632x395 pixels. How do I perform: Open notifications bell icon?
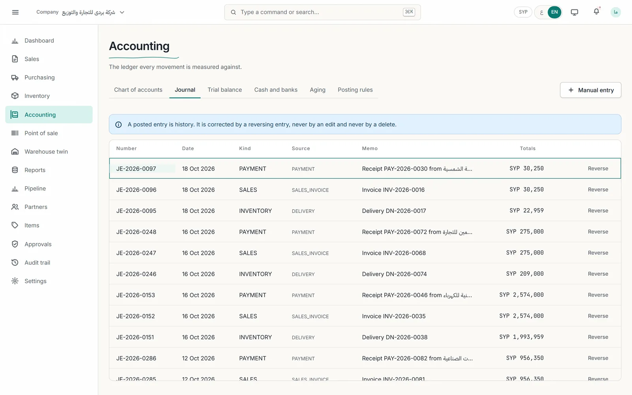click(596, 12)
